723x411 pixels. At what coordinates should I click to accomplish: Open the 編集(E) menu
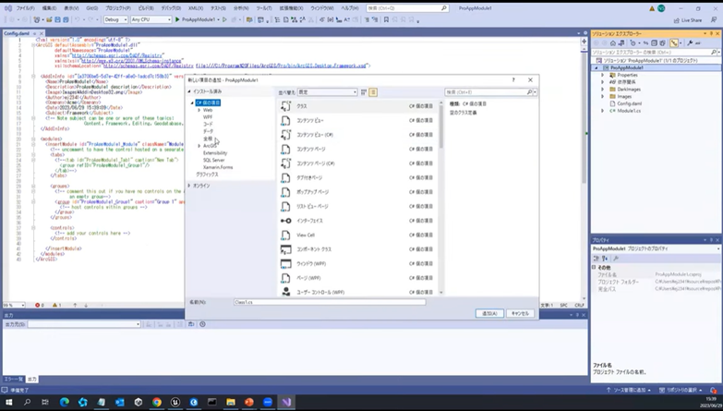pos(49,8)
